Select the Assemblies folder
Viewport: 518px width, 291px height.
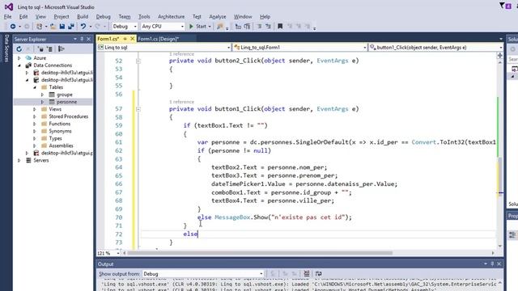click(x=61, y=145)
